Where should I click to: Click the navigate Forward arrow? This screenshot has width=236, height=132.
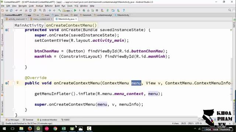click(54, 11)
